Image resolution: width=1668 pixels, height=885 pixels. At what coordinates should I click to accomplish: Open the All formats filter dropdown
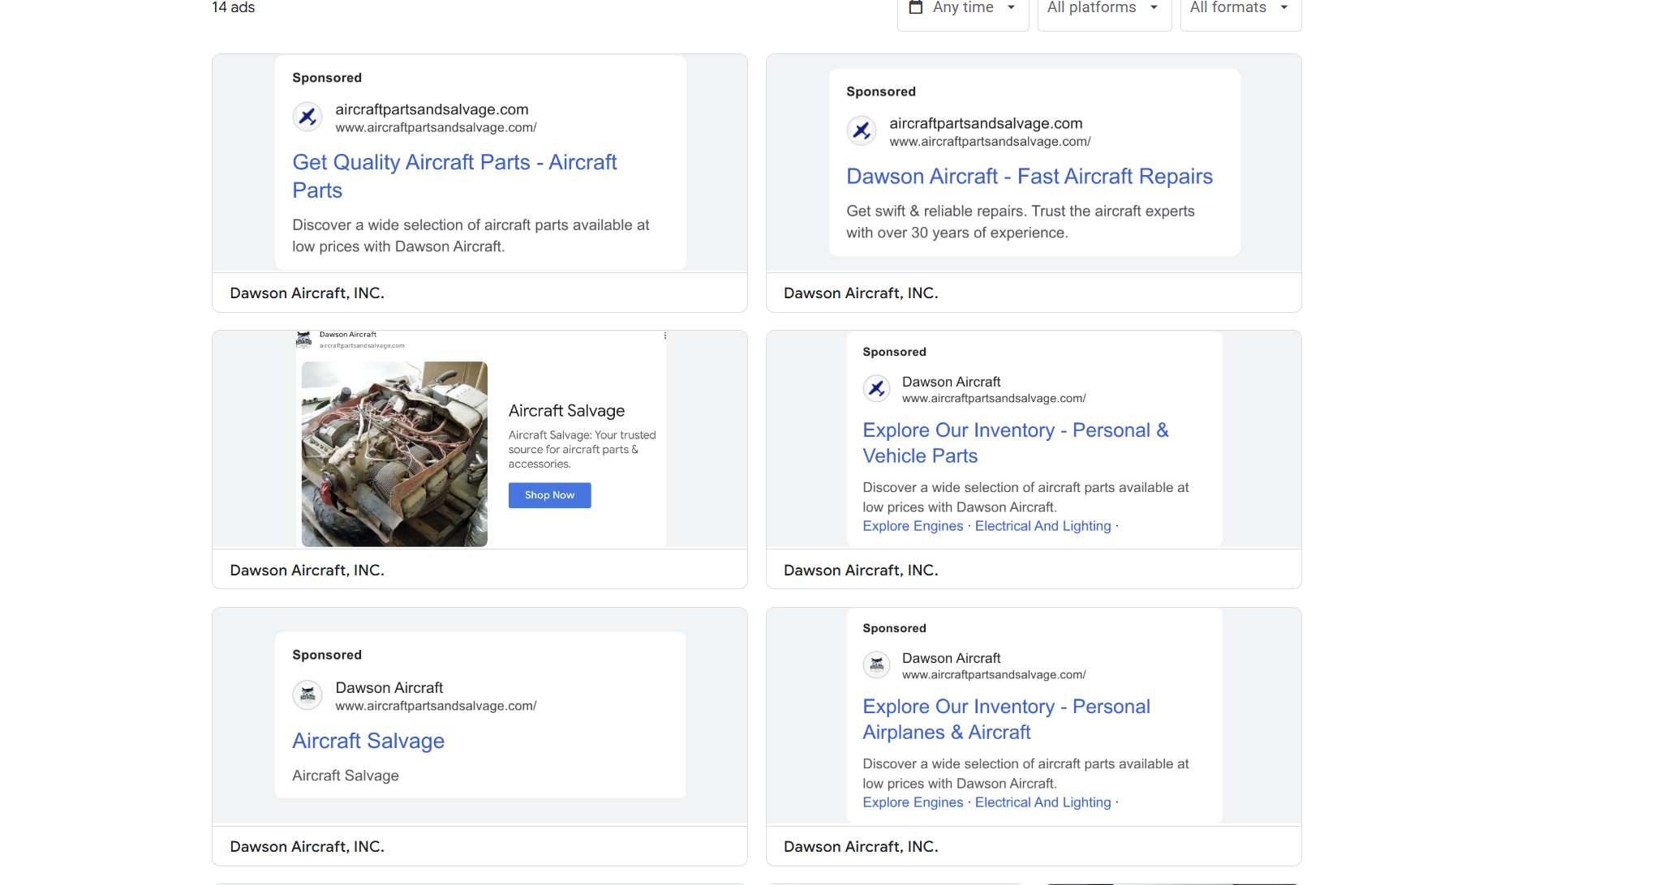click(x=1240, y=10)
